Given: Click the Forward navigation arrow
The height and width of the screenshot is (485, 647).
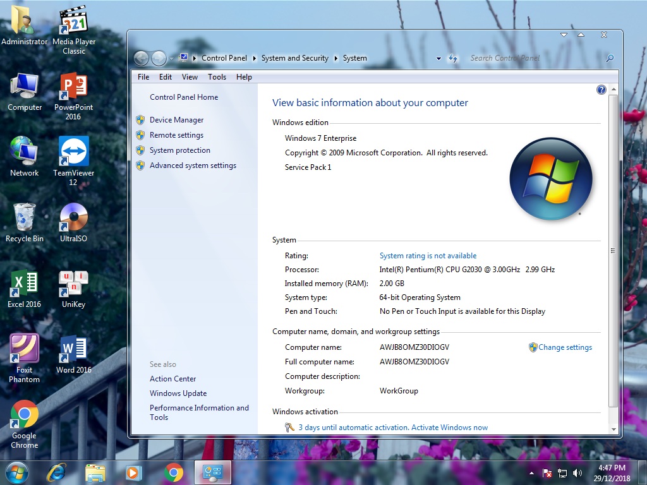Looking at the screenshot, I should [159, 59].
